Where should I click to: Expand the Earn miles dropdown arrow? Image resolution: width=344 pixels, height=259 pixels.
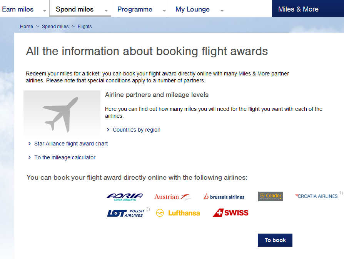(45, 11)
